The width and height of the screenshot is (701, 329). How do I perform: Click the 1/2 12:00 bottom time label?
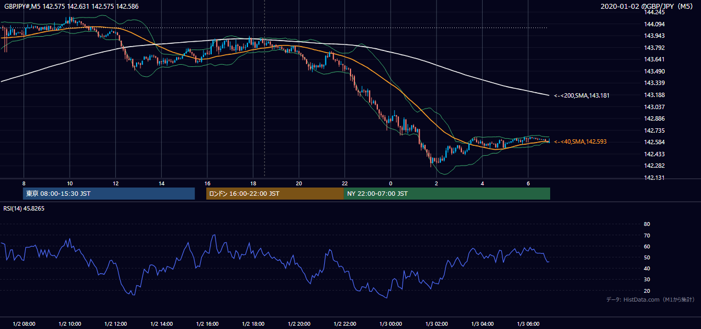pos(116,324)
